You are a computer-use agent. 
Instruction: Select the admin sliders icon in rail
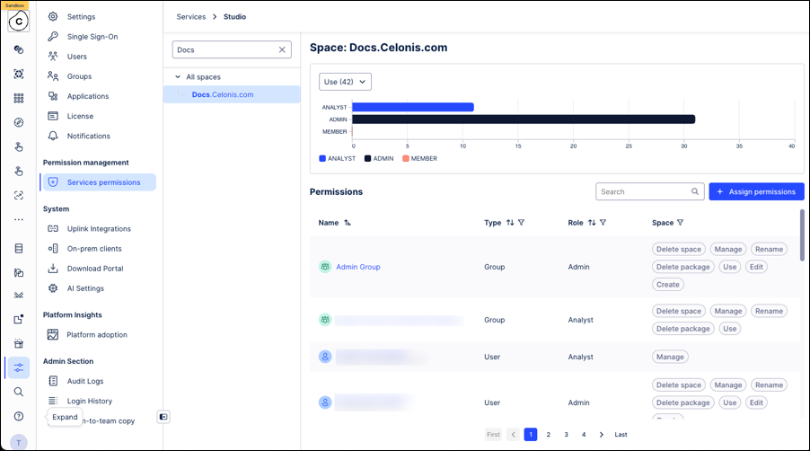(x=19, y=367)
